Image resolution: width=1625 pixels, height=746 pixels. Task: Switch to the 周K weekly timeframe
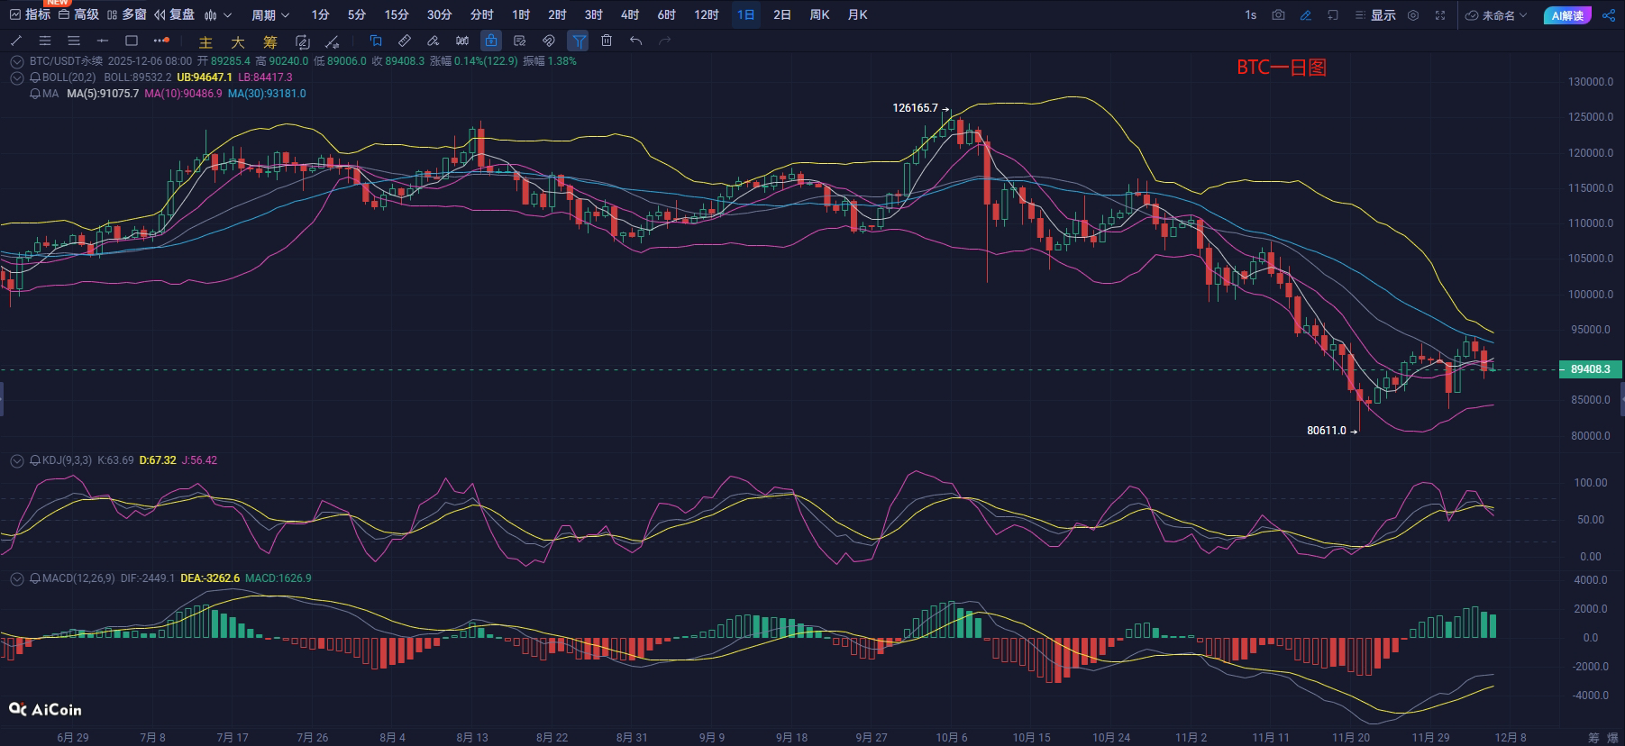click(x=819, y=15)
